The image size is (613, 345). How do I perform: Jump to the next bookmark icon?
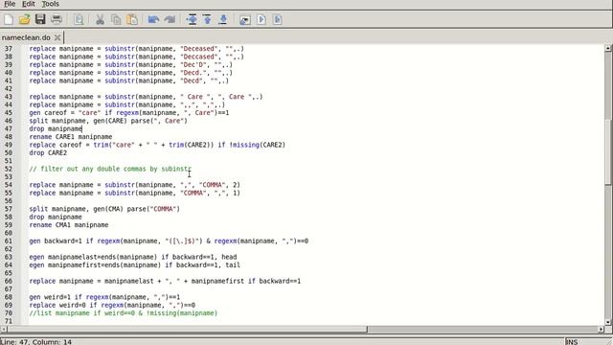point(223,19)
